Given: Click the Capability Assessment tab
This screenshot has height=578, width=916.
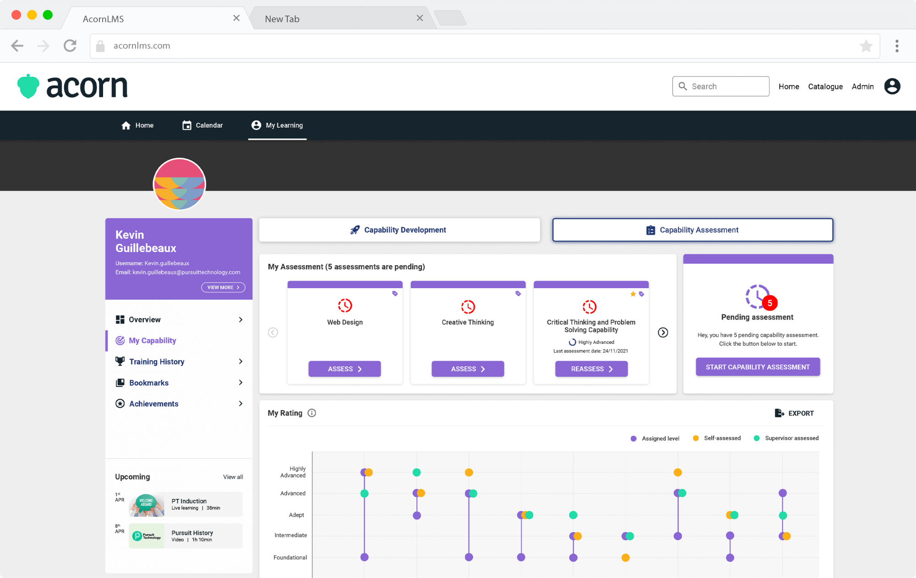Looking at the screenshot, I should tap(692, 230).
